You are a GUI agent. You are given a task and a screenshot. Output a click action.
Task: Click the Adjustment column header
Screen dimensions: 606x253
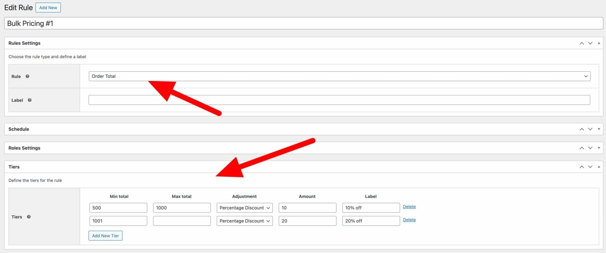tap(244, 196)
